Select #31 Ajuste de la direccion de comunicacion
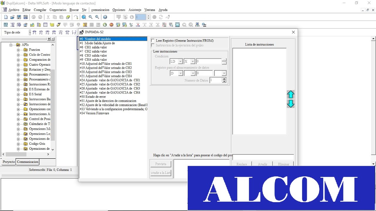376x211 pixels. pyautogui.click(x=113, y=101)
